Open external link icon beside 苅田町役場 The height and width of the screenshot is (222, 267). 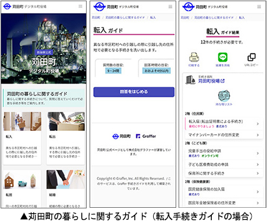click(223, 81)
